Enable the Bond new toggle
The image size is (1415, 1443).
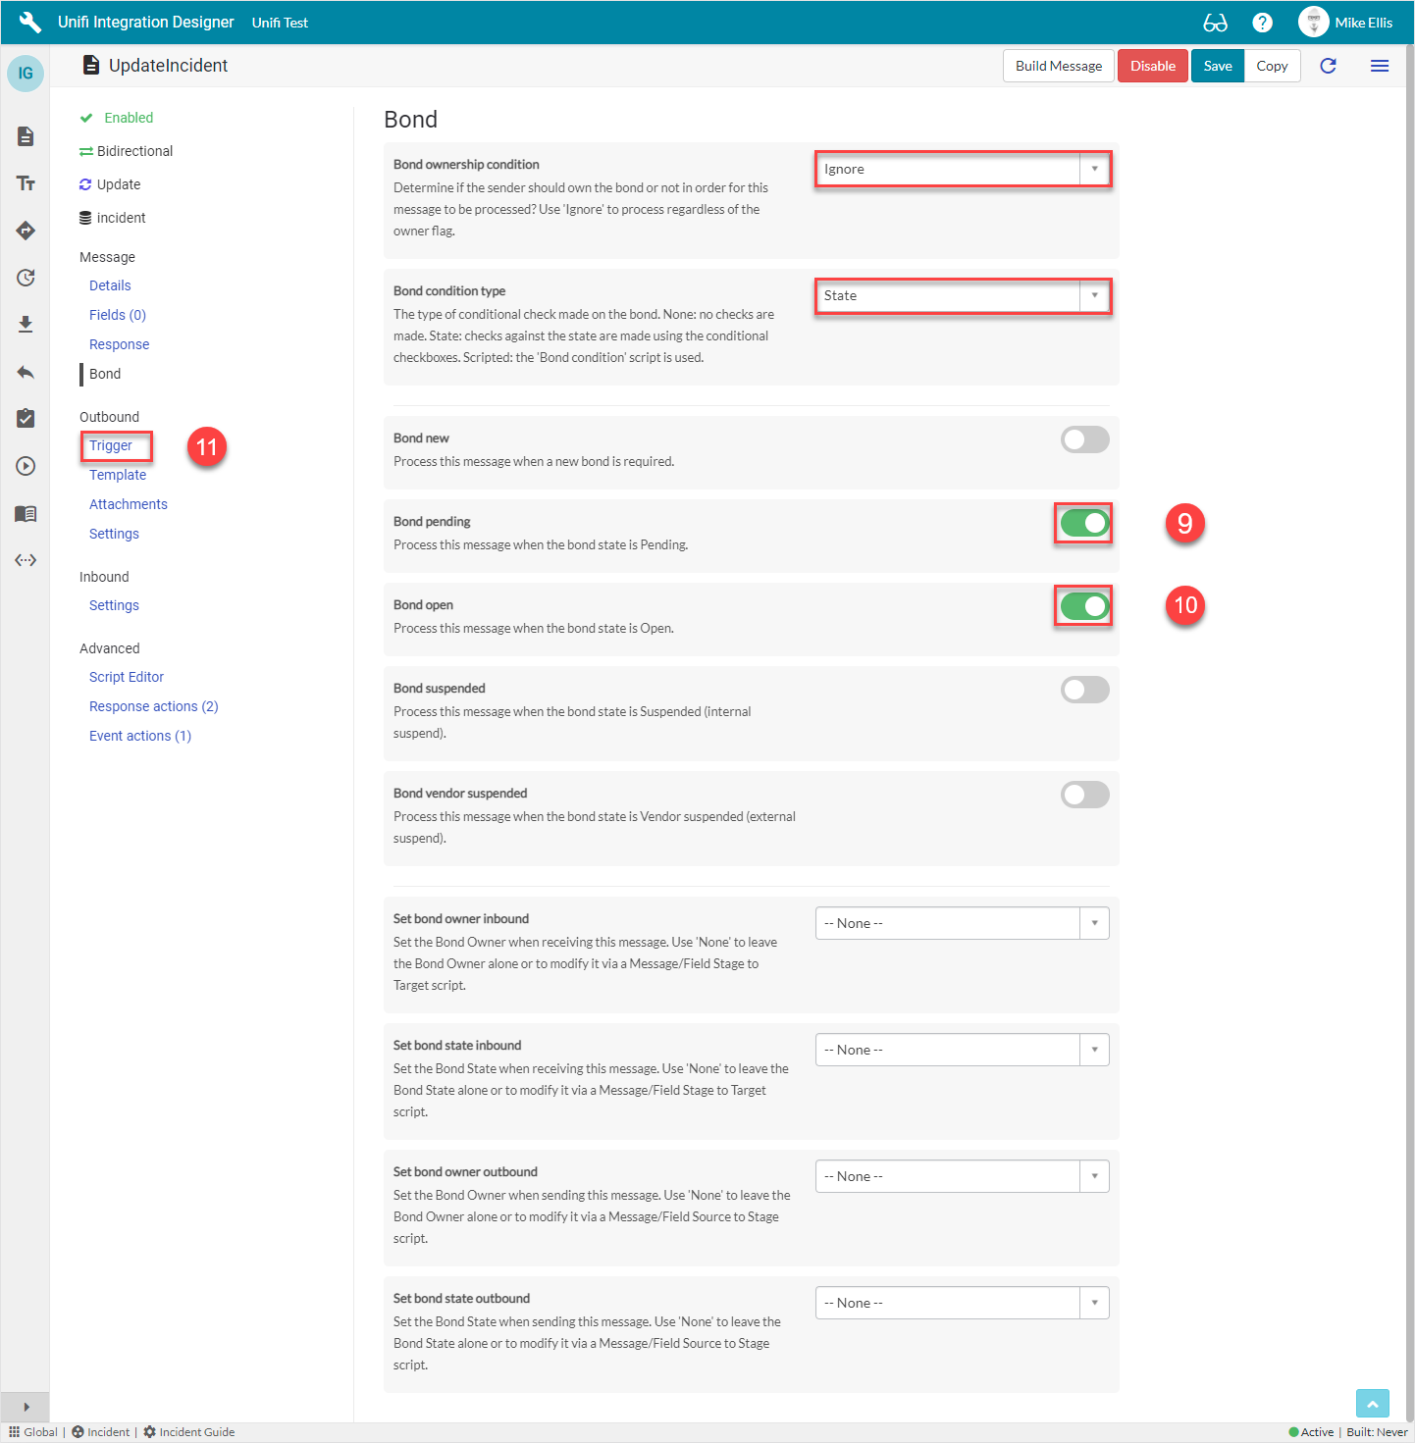(1084, 439)
